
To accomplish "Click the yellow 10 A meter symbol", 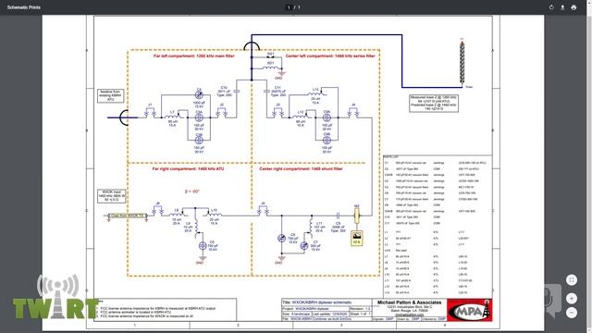I will click(357, 239).
